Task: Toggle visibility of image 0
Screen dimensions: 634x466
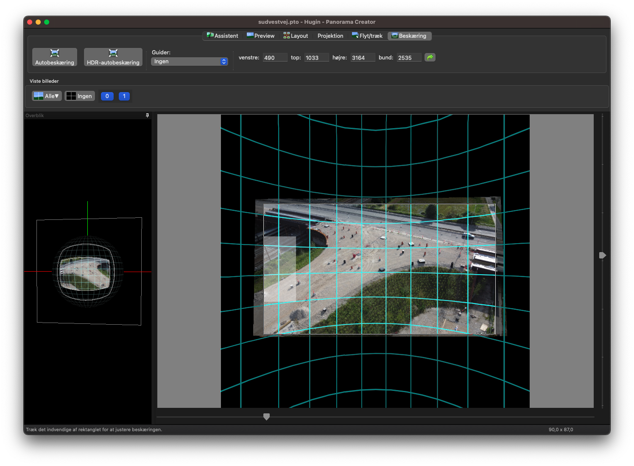Action: coord(107,96)
